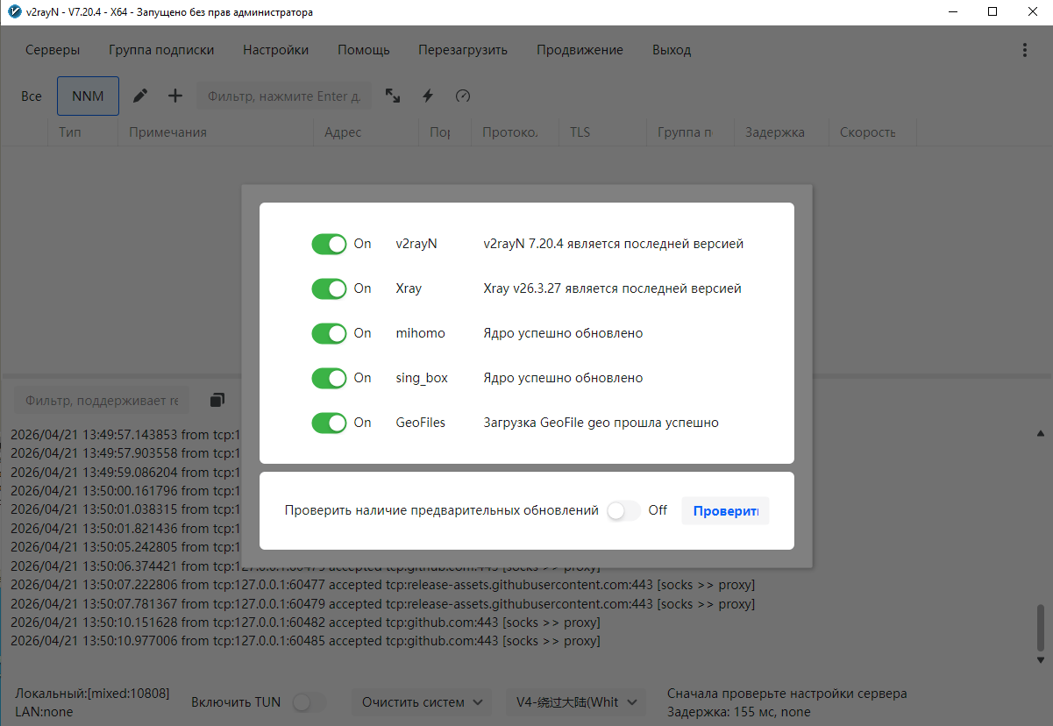
Task: Click the copy log icon beside filter
Action: [x=217, y=400]
